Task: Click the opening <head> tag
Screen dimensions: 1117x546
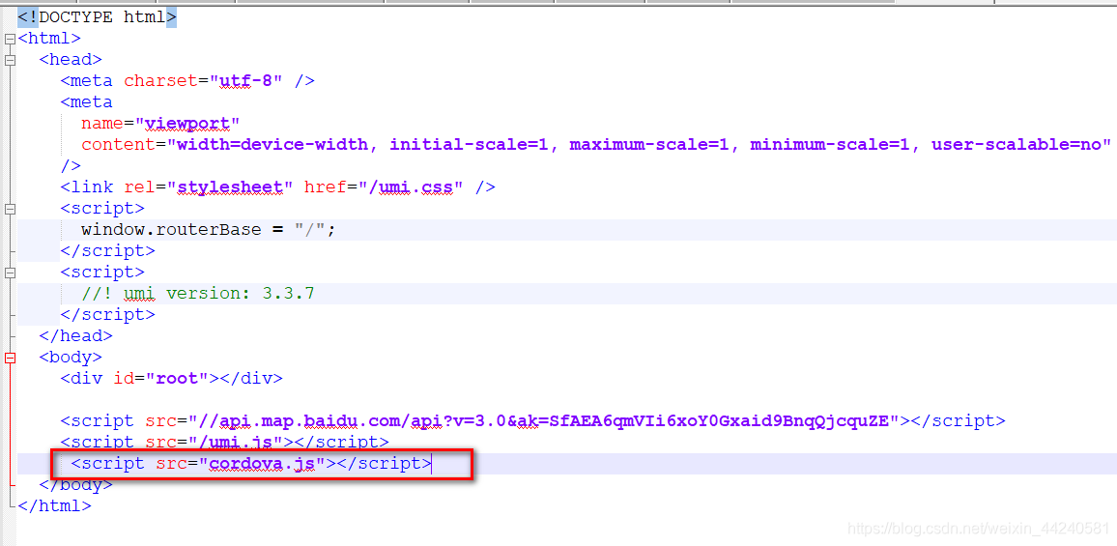Action: pos(71,60)
